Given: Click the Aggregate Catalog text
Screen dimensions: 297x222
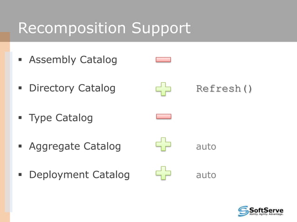Looking at the screenshot, I should [75, 147].
